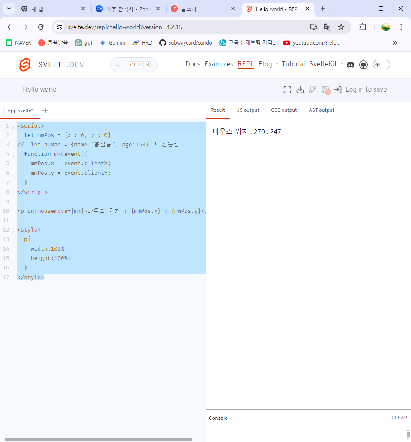Collapse p rule fold arrow on line 13

point(13,241)
